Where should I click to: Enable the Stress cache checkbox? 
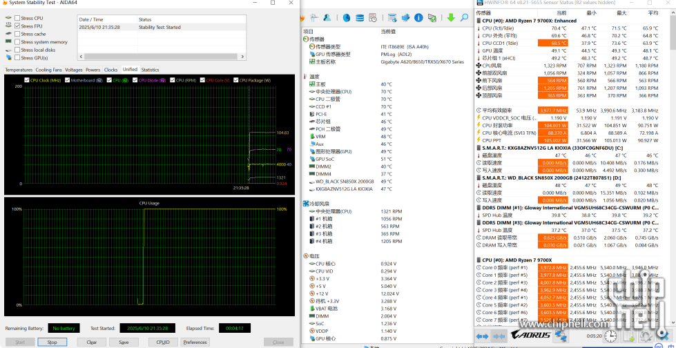coord(17,34)
